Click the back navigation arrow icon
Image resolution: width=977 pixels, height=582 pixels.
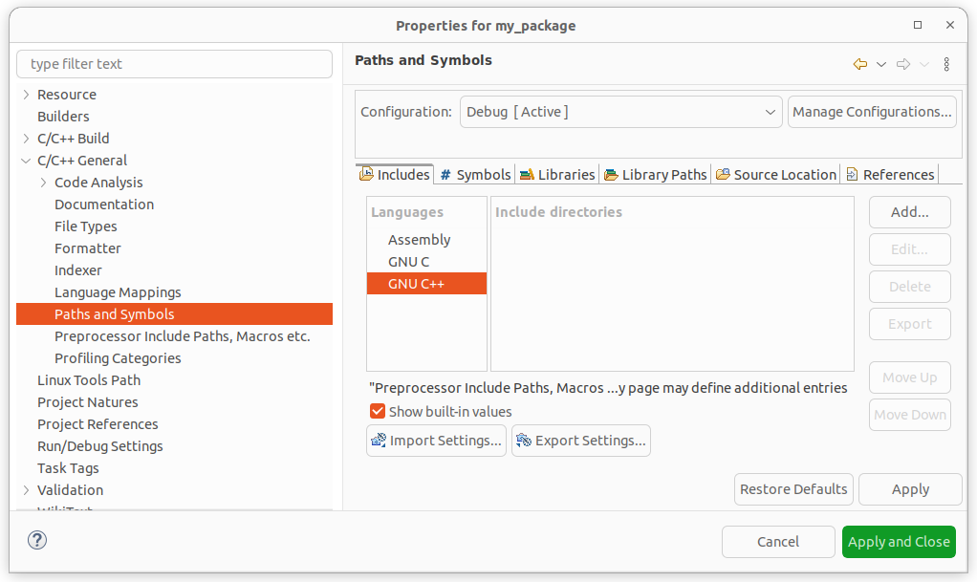[860, 64]
